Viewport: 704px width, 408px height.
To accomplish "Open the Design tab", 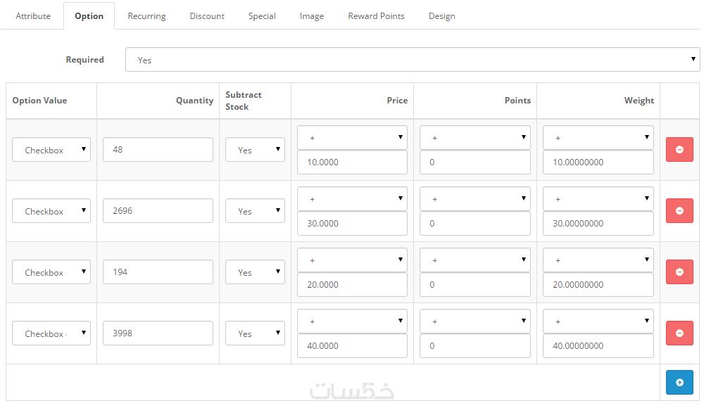I will coord(441,16).
